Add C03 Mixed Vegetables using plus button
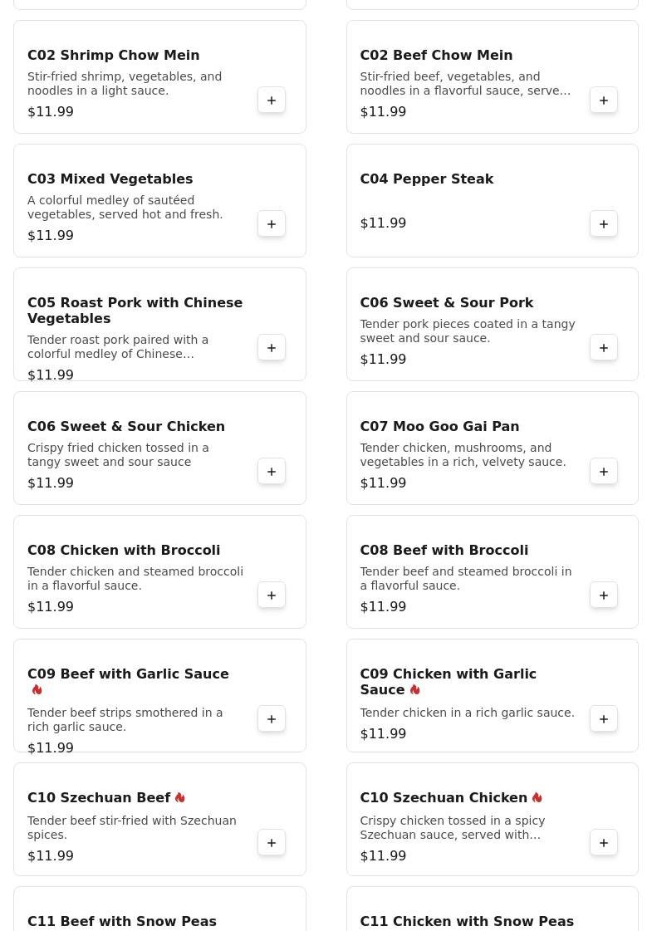This screenshot has height=931, width=652. tap(272, 224)
